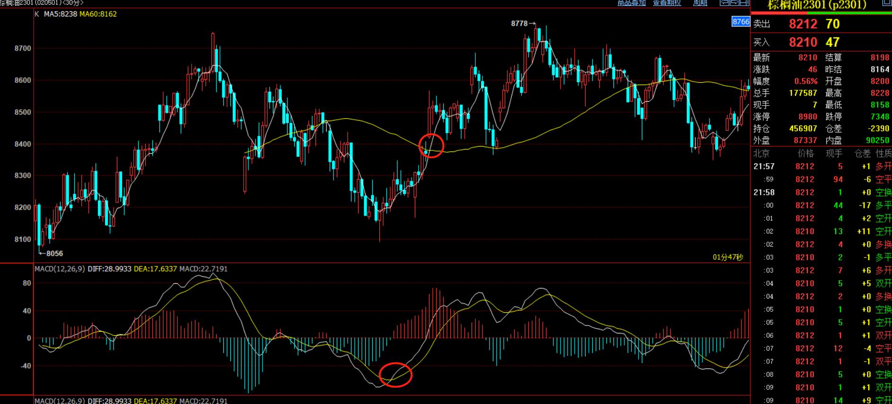Select the +6 position change cell
The image size is (892, 404).
coord(866,271)
